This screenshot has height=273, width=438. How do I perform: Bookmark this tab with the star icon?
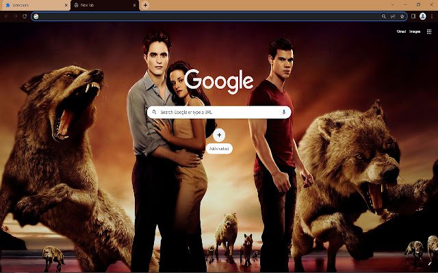[x=402, y=16]
